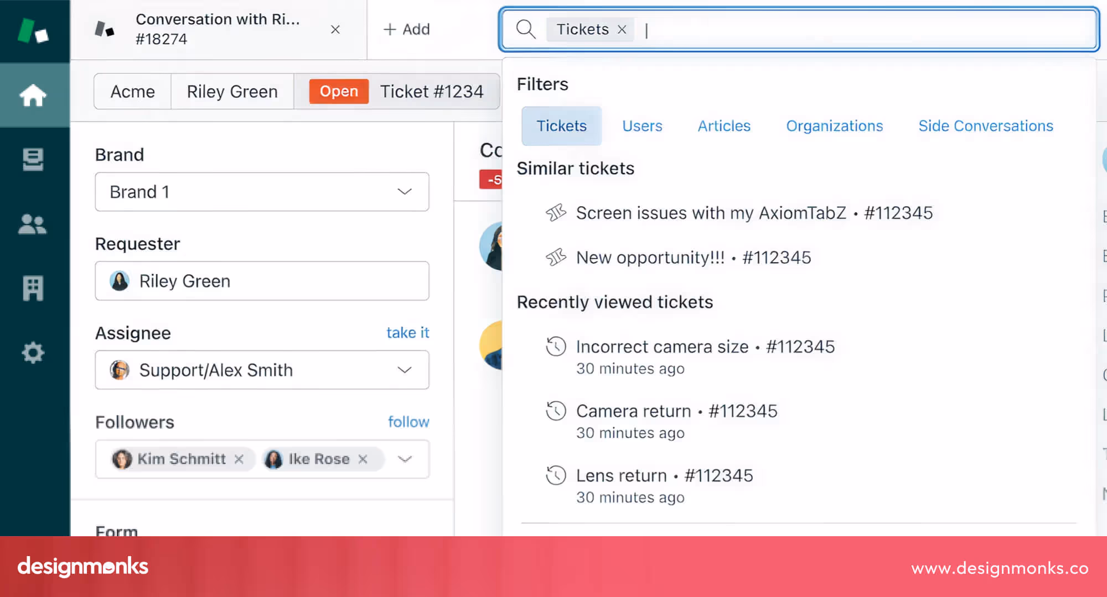Switch to the Side Conversations filter tab

point(986,125)
